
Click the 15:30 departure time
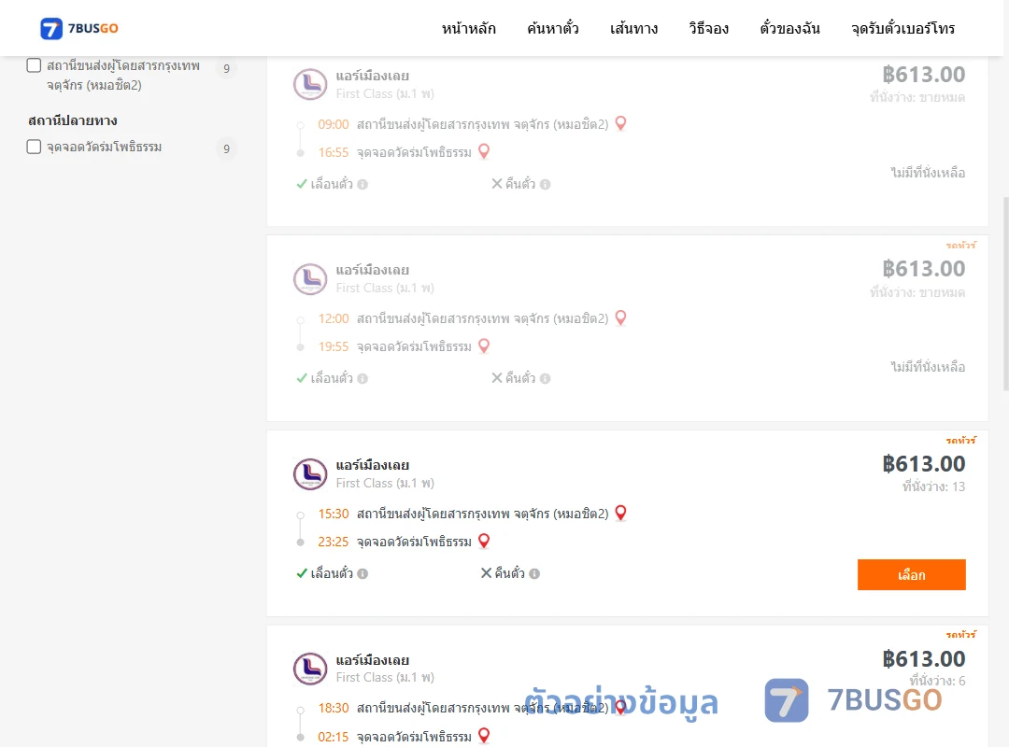[x=334, y=514]
